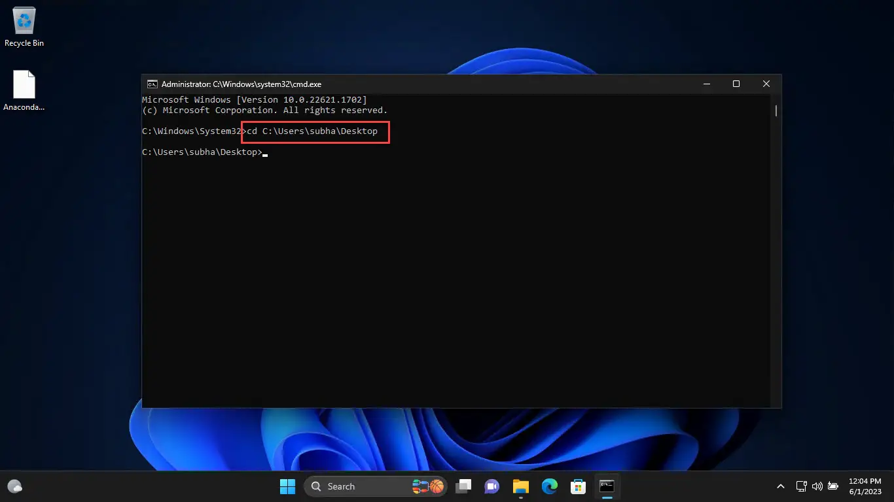
Task: Launch Microsoft Edge from the taskbar
Action: point(549,486)
